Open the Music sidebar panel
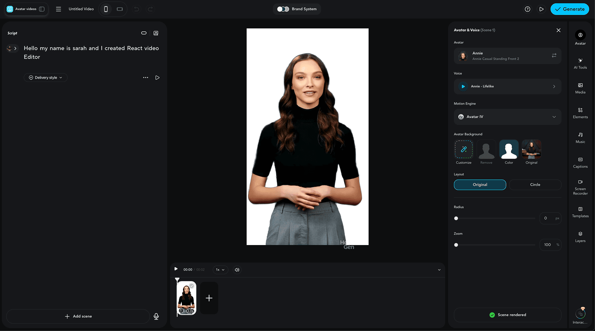Viewport: 595px width, 331px height. pos(580,137)
